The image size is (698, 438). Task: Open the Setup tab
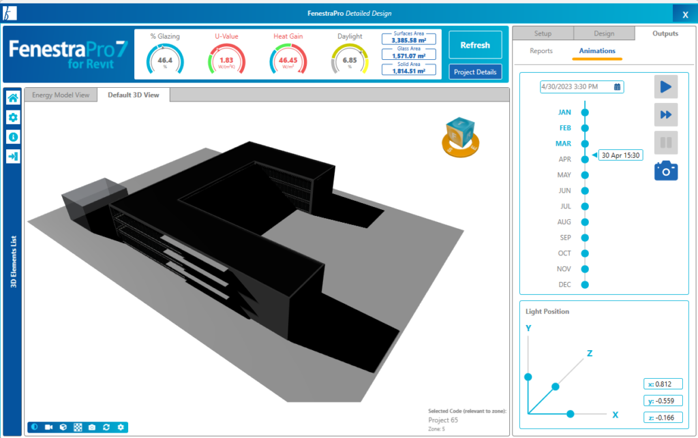point(543,33)
